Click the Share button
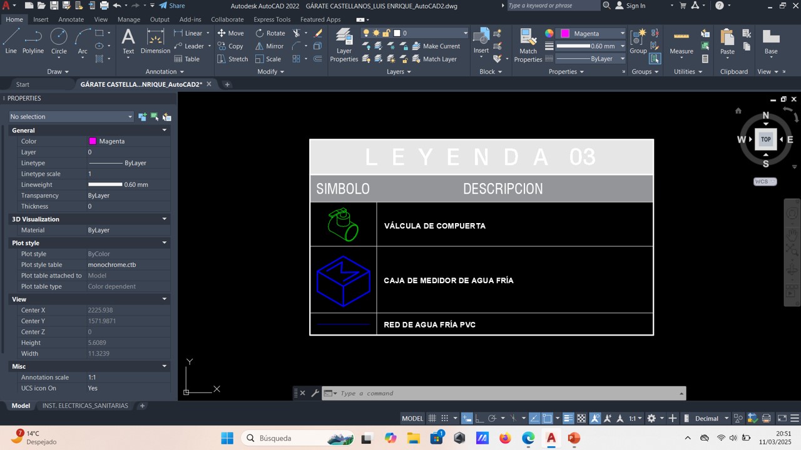Viewport: 801px width, 450px height. pyautogui.click(x=171, y=6)
